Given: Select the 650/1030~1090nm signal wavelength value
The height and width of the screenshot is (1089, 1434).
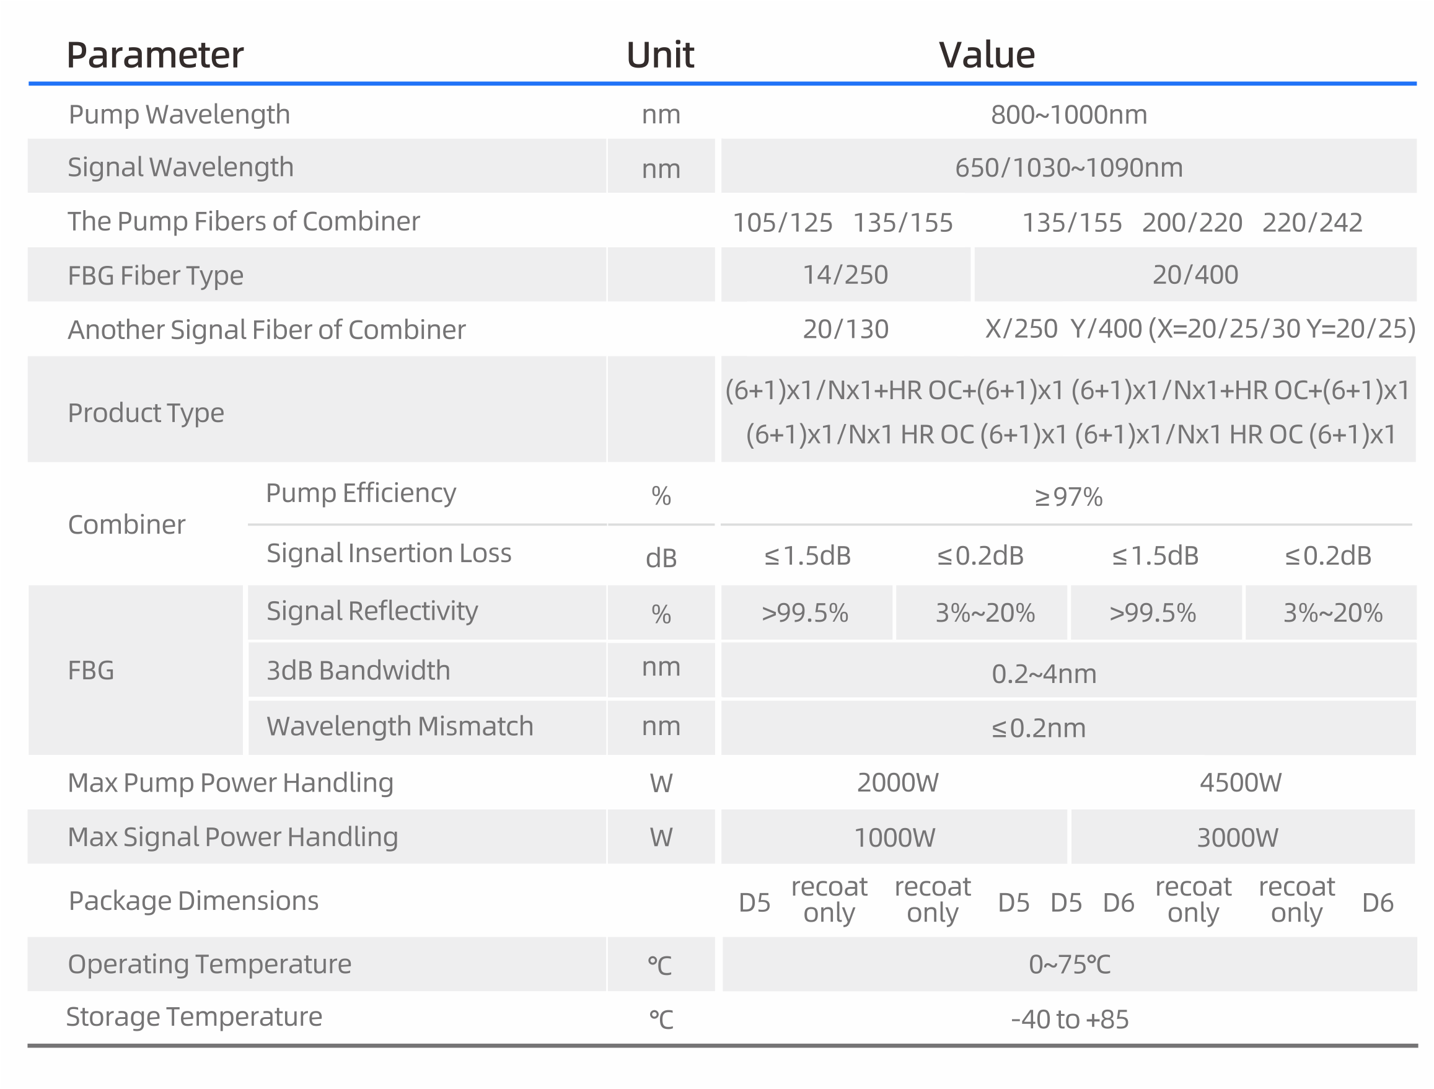Looking at the screenshot, I should click(1068, 168).
